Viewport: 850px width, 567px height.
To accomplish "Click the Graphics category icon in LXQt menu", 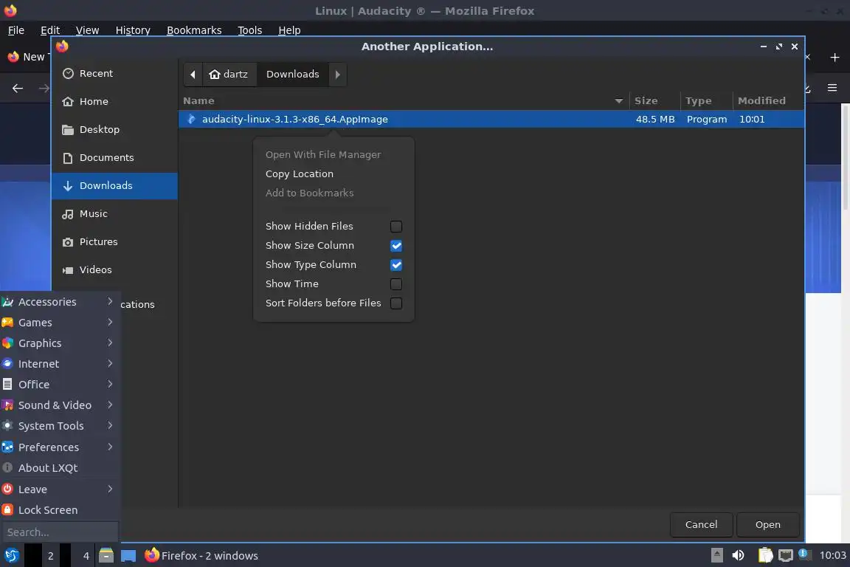I will pos(7,343).
